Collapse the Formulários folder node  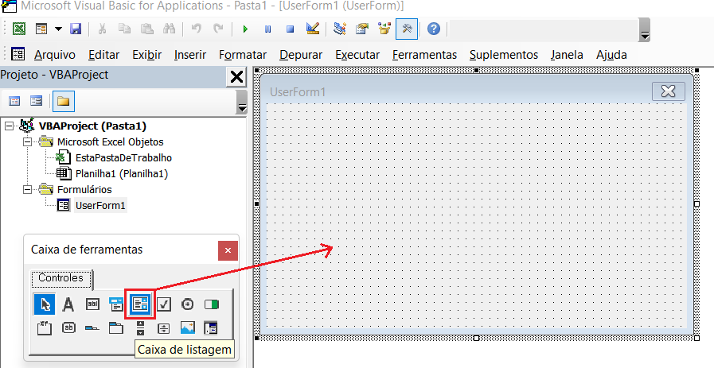[x=27, y=189]
